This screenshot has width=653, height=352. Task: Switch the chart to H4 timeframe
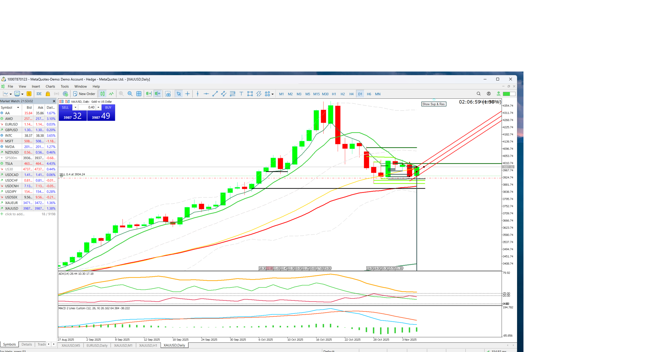351,94
